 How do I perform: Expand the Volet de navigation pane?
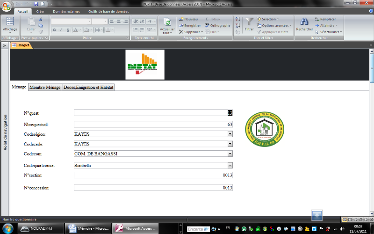tap(4, 45)
